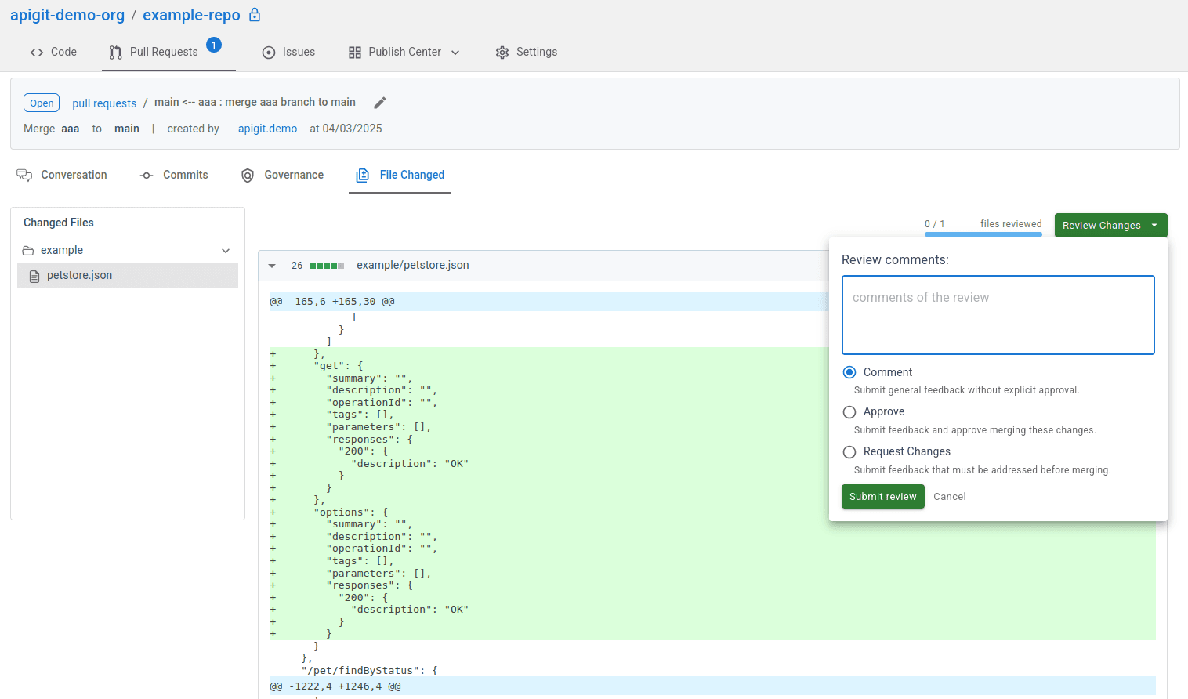The height and width of the screenshot is (699, 1188).
Task: Edit the pull request title with the pencil
Action: pos(380,103)
